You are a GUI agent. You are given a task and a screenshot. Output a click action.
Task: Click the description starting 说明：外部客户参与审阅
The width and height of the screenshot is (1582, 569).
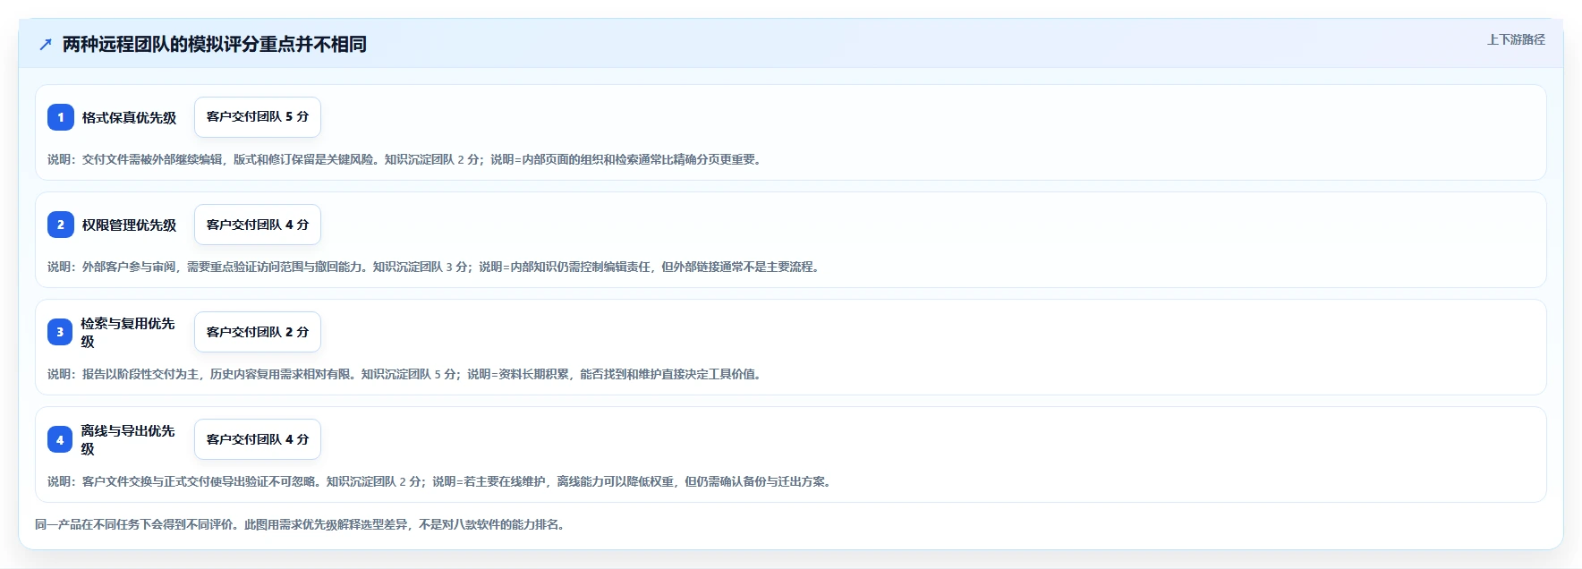pyautogui.click(x=434, y=267)
